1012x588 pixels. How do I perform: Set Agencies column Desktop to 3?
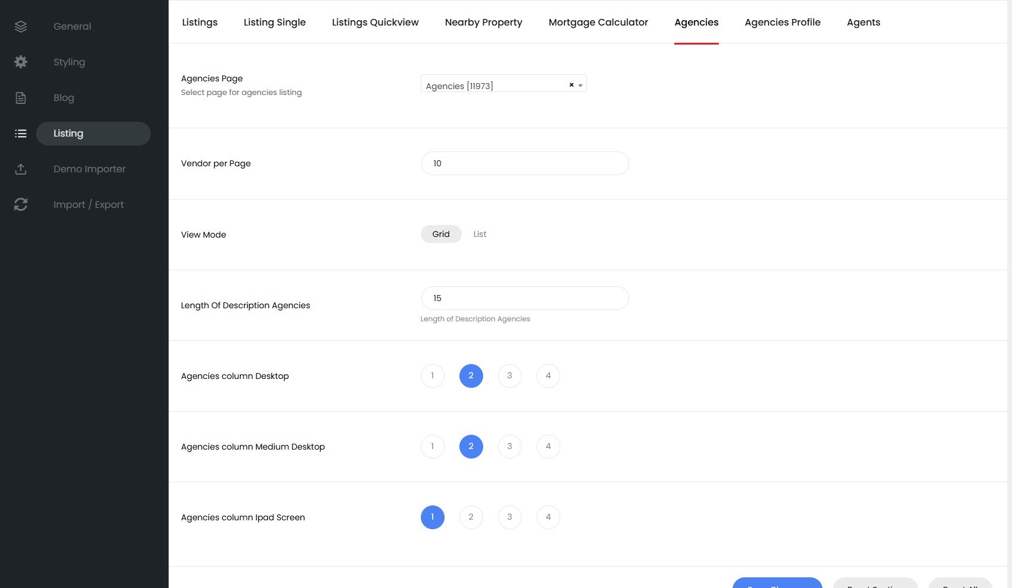510,376
